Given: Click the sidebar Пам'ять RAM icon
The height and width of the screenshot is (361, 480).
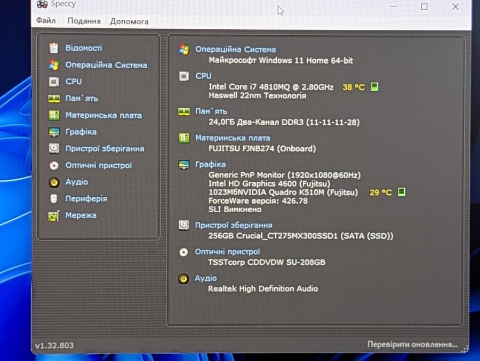Looking at the screenshot, I should point(54,99).
